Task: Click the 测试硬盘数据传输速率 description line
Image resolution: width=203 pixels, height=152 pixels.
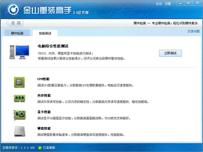Action: (x=81, y=135)
